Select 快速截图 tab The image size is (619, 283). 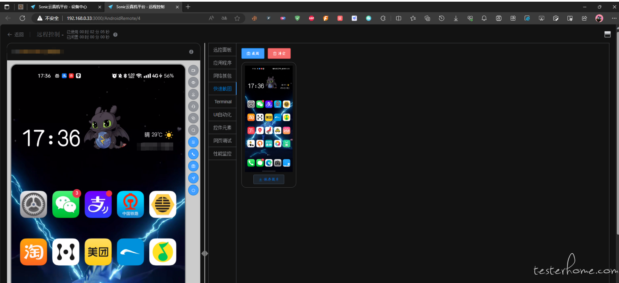tap(222, 89)
